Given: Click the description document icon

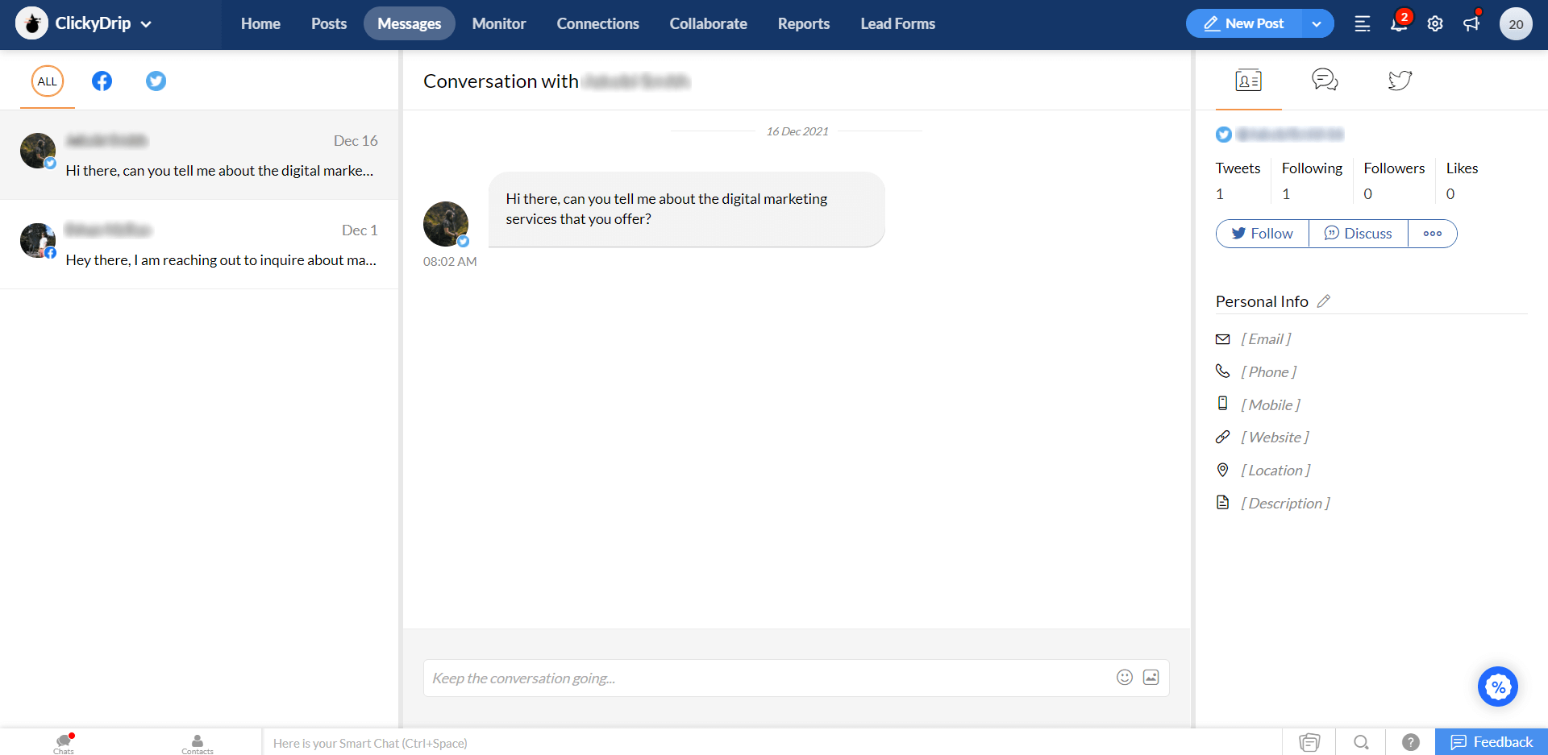Looking at the screenshot, I should (x=1223, y=503).
